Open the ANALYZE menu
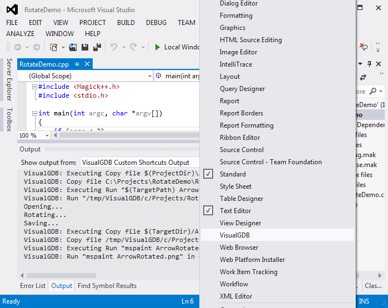The width and height of the screenshot is (388, 308). click(x=21, y=34)
